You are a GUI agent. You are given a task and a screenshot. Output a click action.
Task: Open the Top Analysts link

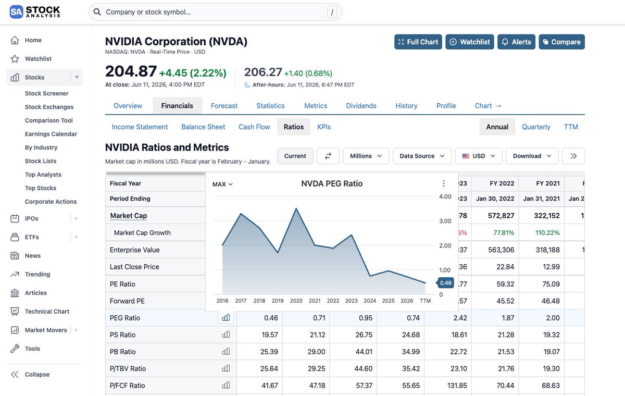pos(43,175)
